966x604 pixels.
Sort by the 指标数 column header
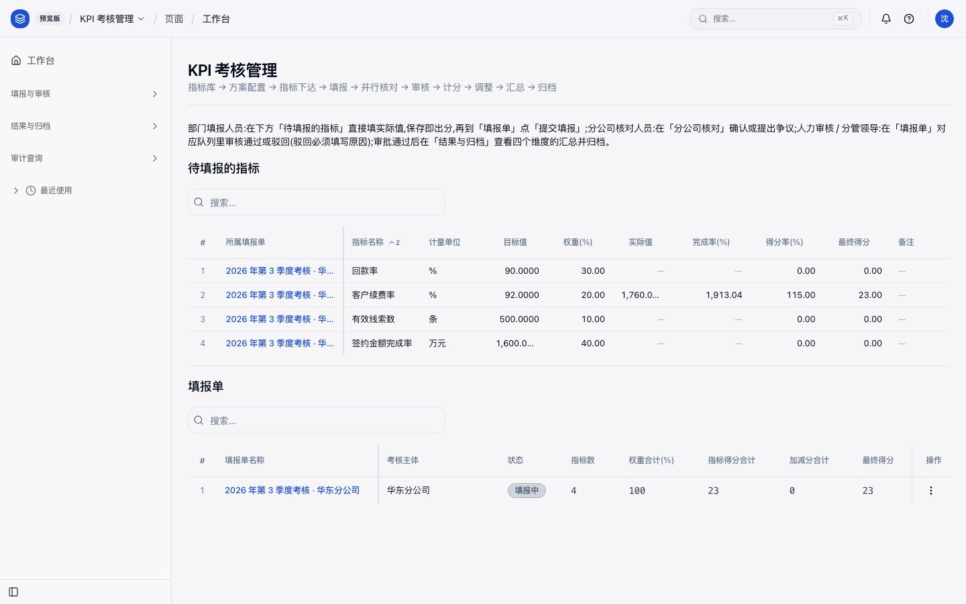coord(583,460)
